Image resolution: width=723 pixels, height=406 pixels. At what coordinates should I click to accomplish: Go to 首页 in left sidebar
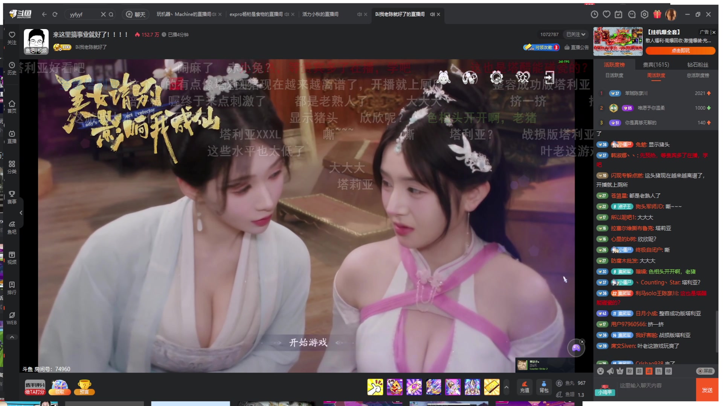click(x=12, y=106)
